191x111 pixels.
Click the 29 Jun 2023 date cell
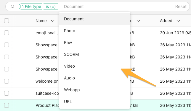click(x=175, y=33)
